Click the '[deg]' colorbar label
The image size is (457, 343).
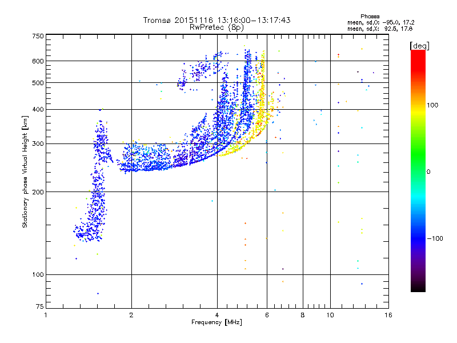(x=419, y=46)
